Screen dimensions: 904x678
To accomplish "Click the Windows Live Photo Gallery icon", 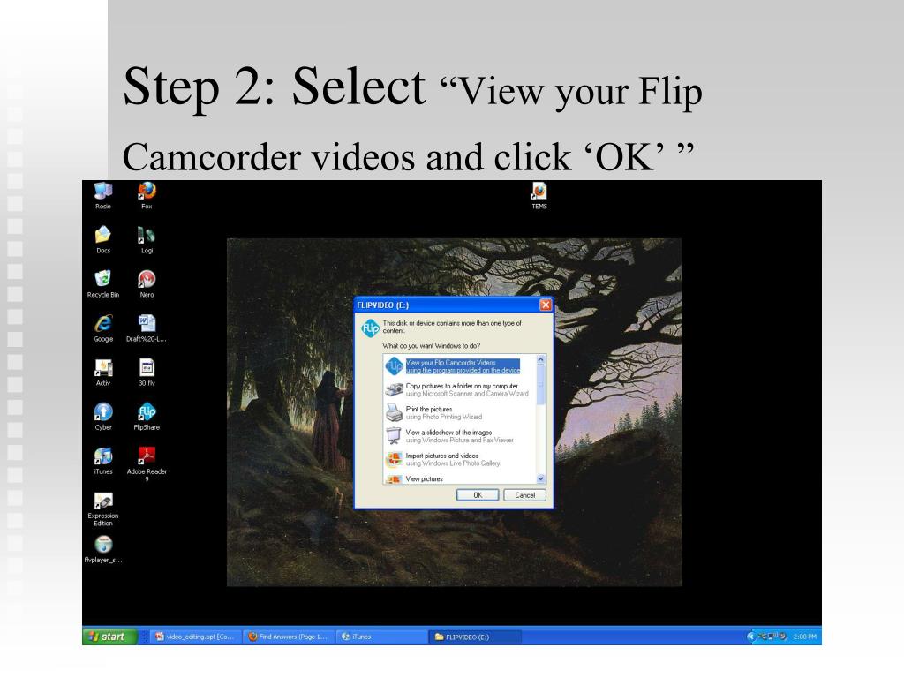I will 395,459.
